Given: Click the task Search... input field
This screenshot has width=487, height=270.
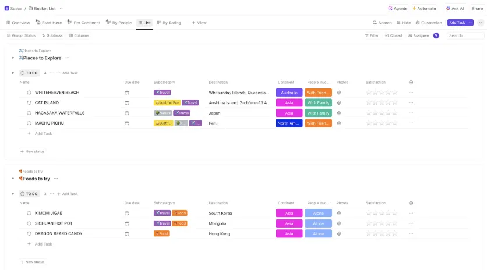Looking at the screenshot, I should 465,35.
